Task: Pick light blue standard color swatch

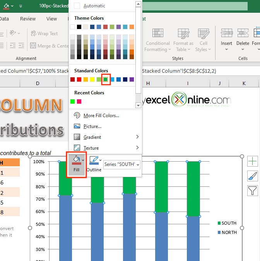Action: coord(112,80)
